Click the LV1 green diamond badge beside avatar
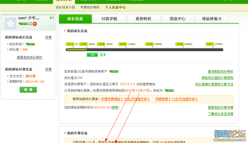Screen dimensions: 248x143 click(23, 24)
